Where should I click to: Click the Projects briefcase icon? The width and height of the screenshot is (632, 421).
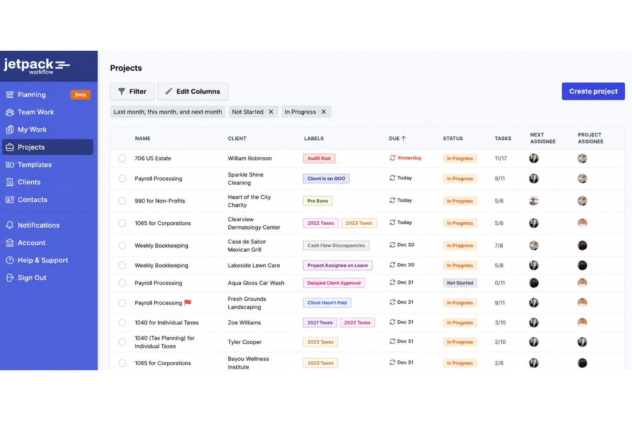click(x=10, y=147)
